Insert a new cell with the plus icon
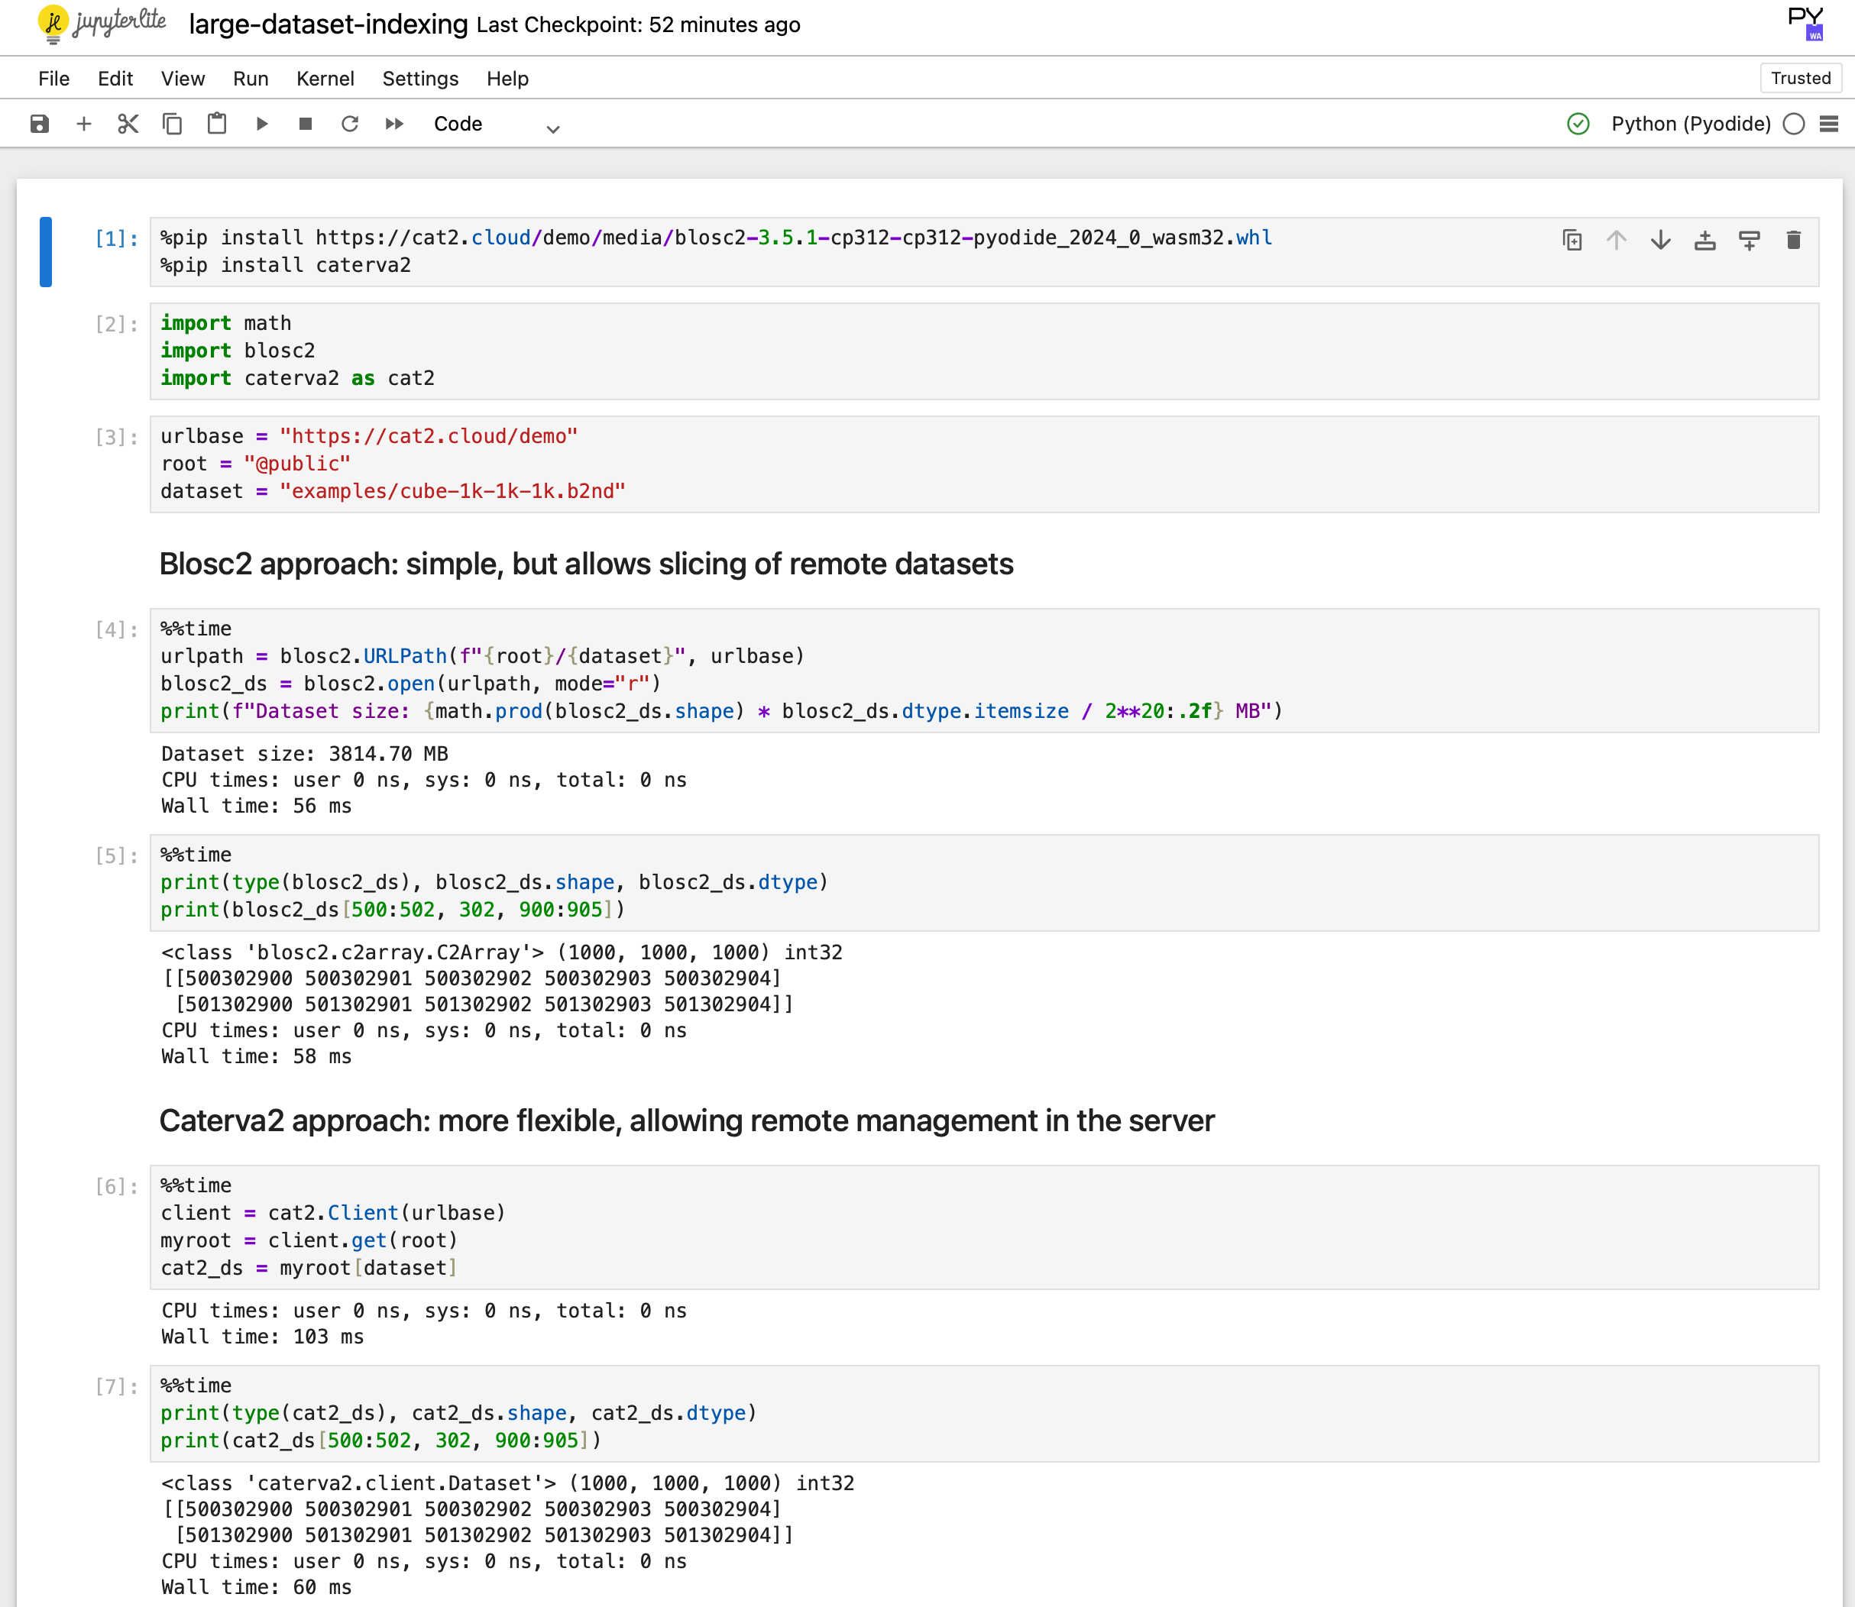This screenshot has width=1855, height=1607. [x=83, y=124]
